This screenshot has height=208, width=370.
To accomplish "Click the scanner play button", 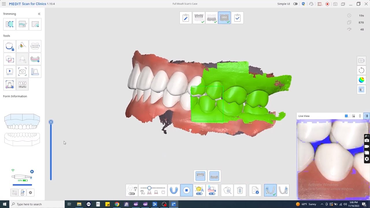I will [x=32, y=172].
